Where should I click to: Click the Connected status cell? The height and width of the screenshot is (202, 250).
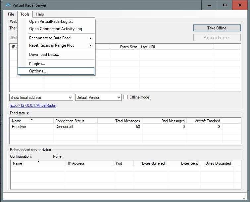(64, 127)
